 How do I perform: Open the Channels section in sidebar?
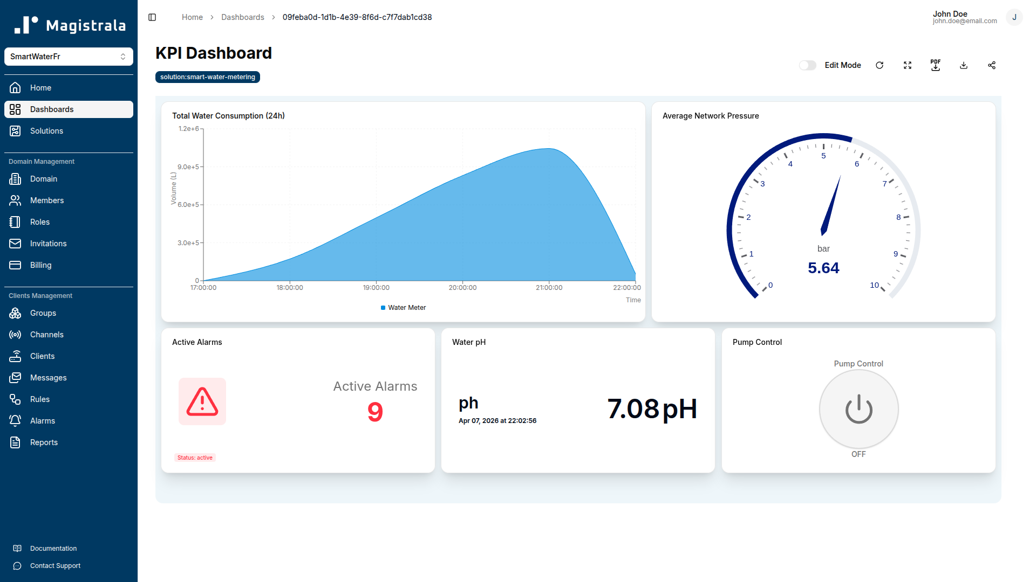[x=46, y=334]
